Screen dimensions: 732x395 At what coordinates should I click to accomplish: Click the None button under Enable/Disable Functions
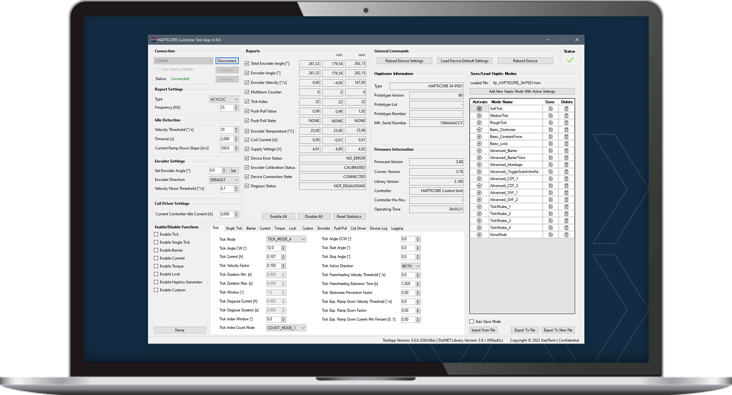click(180, 330)
